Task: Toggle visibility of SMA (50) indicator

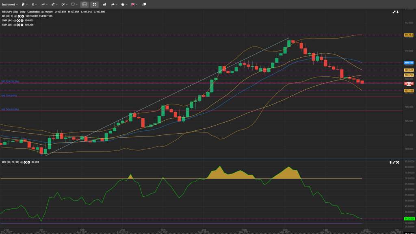Action: pos(15,25)
